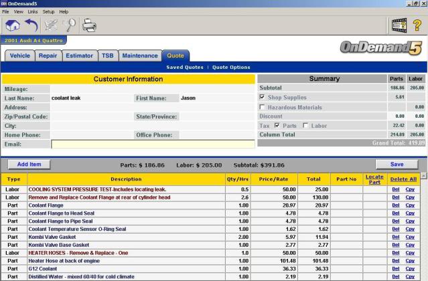Image resolution: width=428 pixels, height=281 pixels.
Task: Open the Help menu
Action: click(x=64, y=12)
